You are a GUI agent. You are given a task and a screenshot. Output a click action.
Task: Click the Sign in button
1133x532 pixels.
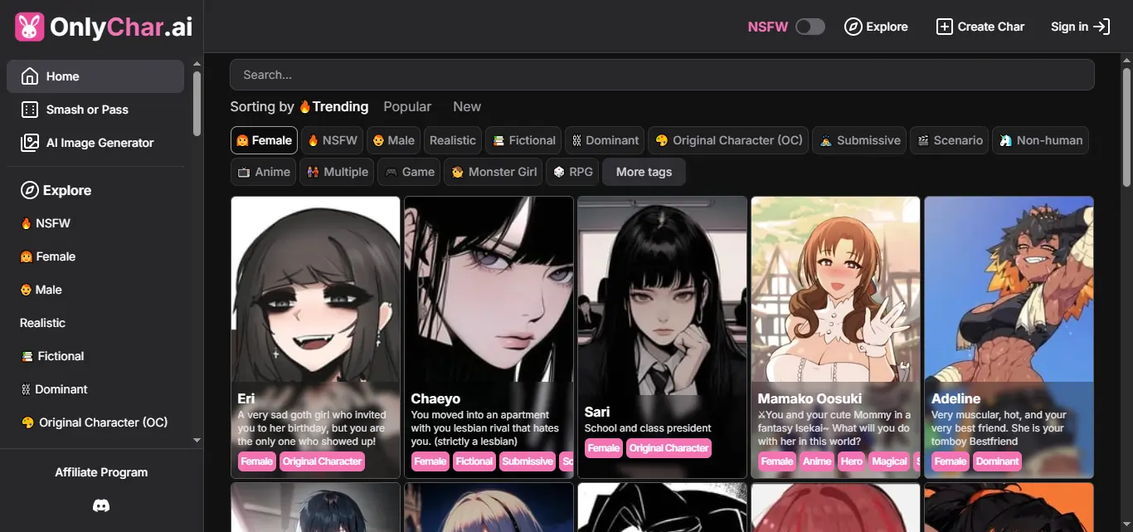coord(1078,26)
